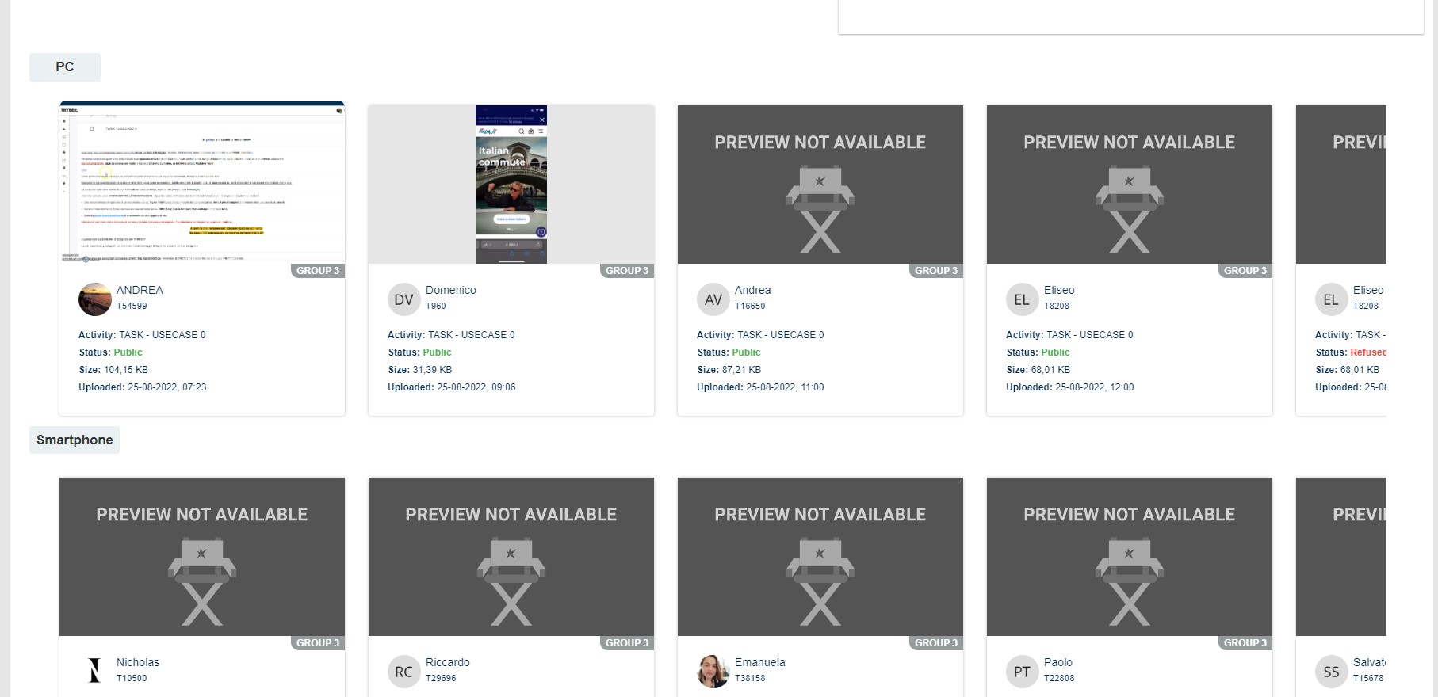The height and width of the screenshot is (697, 1438).
Task: Click the EL avatar for Eliseo T8208 with Public status
Action: 1022,299
